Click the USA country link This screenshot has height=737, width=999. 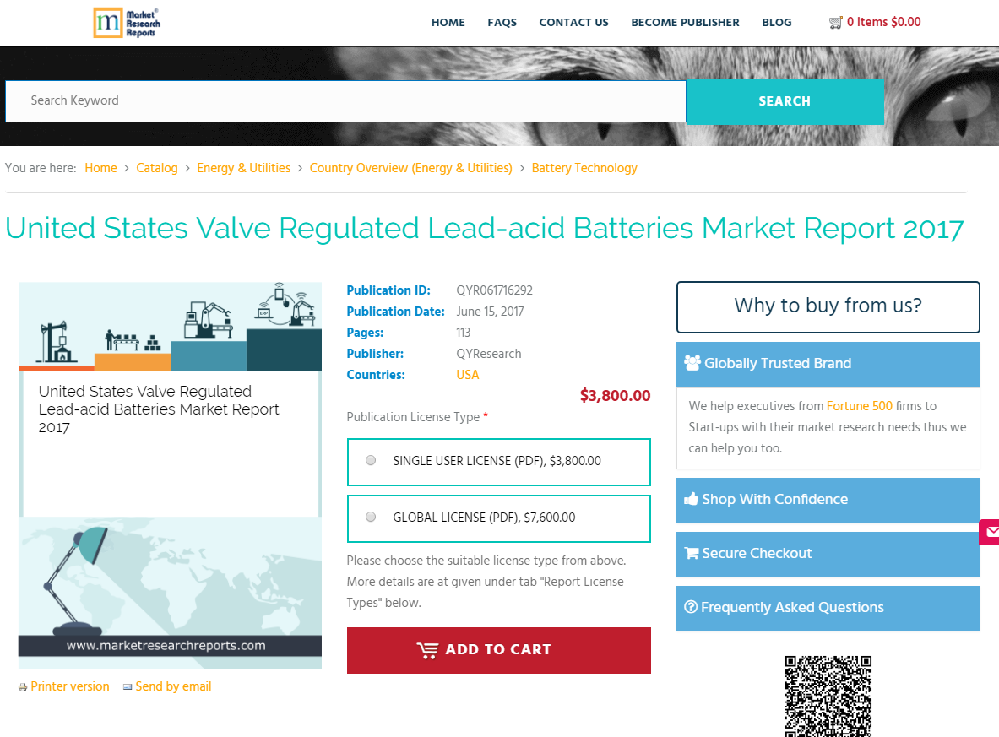(x=467, y=375)
